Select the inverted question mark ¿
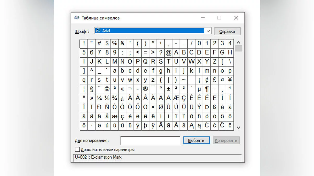The image size is (314, 176). (122, 98)
